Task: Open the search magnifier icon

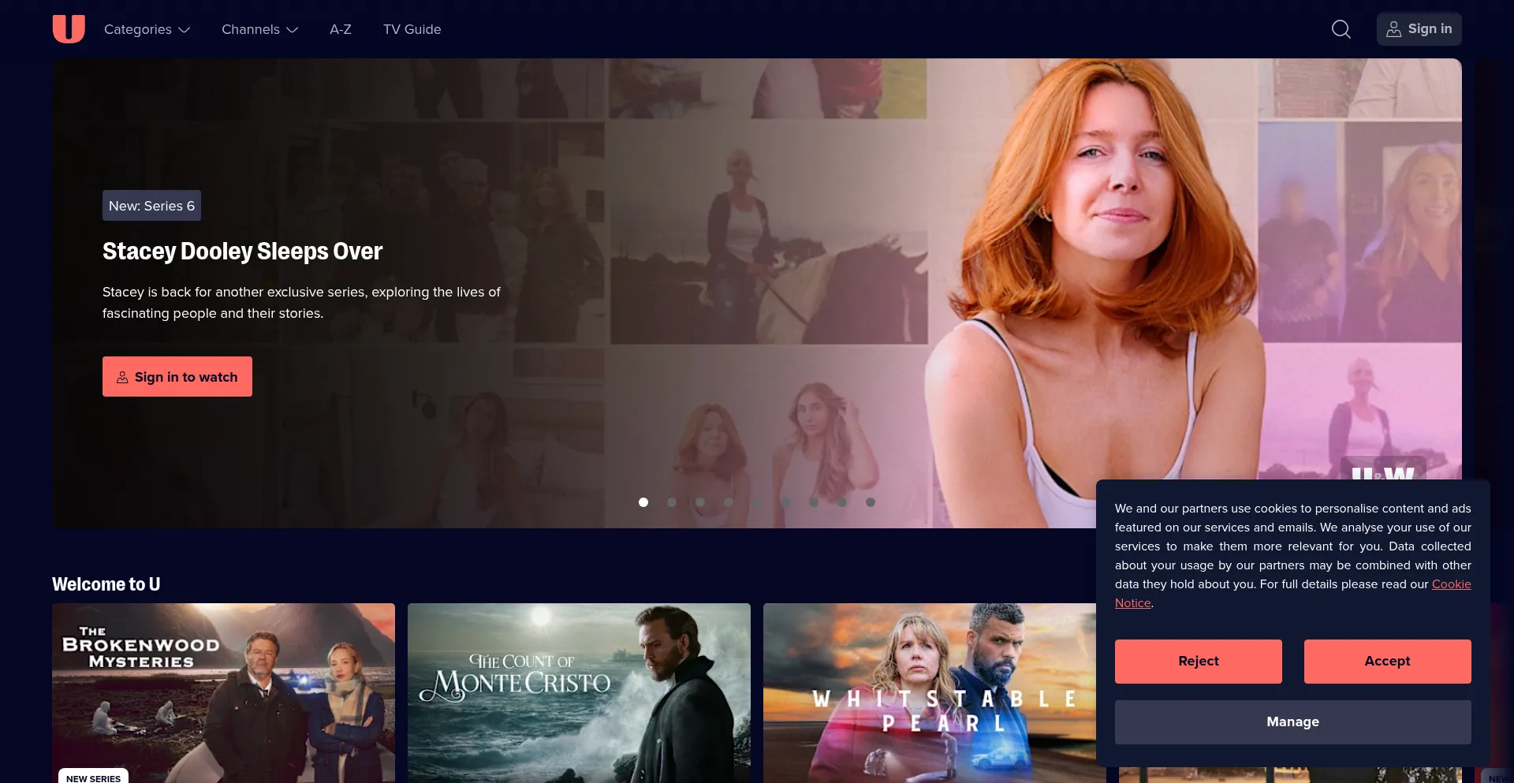Action: [1341, 29]
